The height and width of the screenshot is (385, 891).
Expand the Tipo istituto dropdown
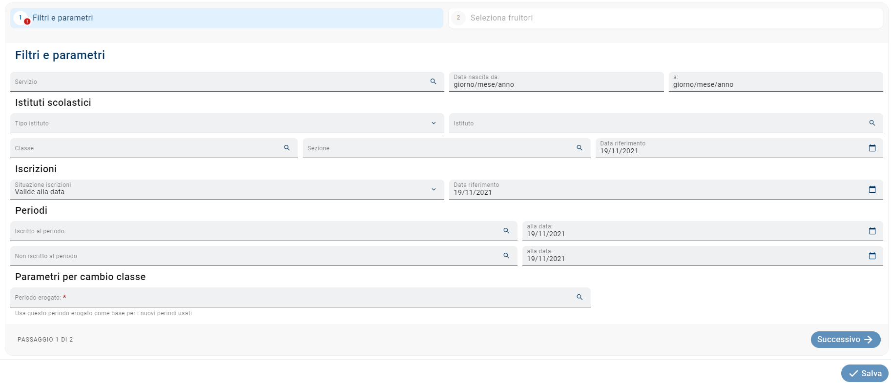(434, 123)
